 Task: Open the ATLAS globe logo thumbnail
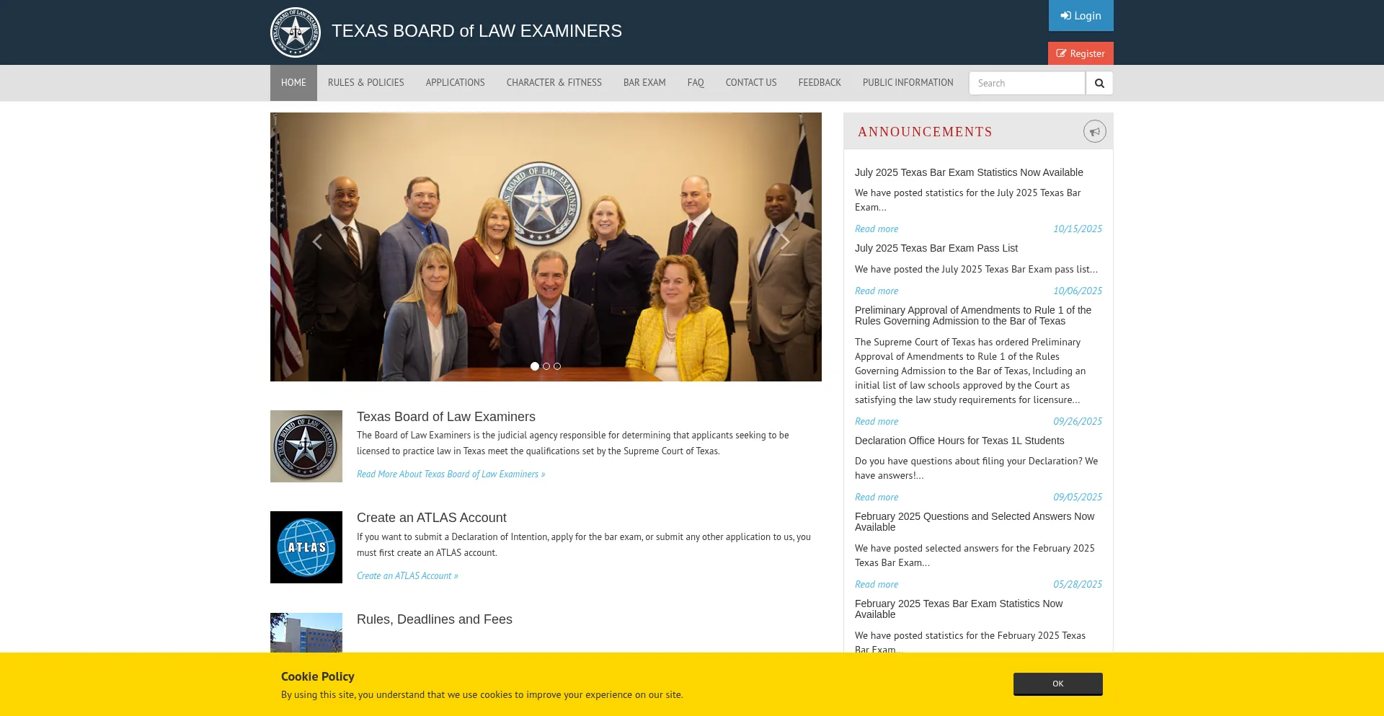306,547
